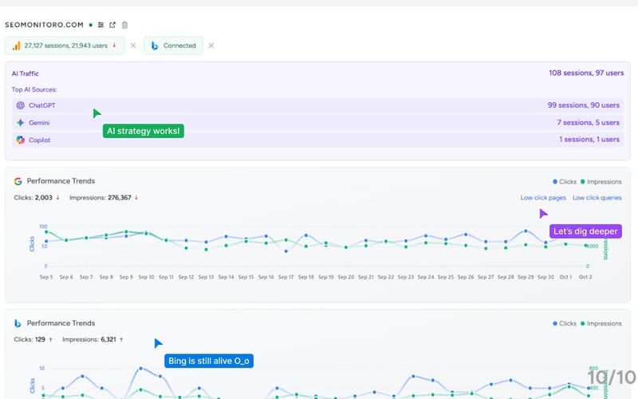Viewport: 638px width, 399px height.
Task: Click the Bing Connected chip
Action: (x=173, y=45)
